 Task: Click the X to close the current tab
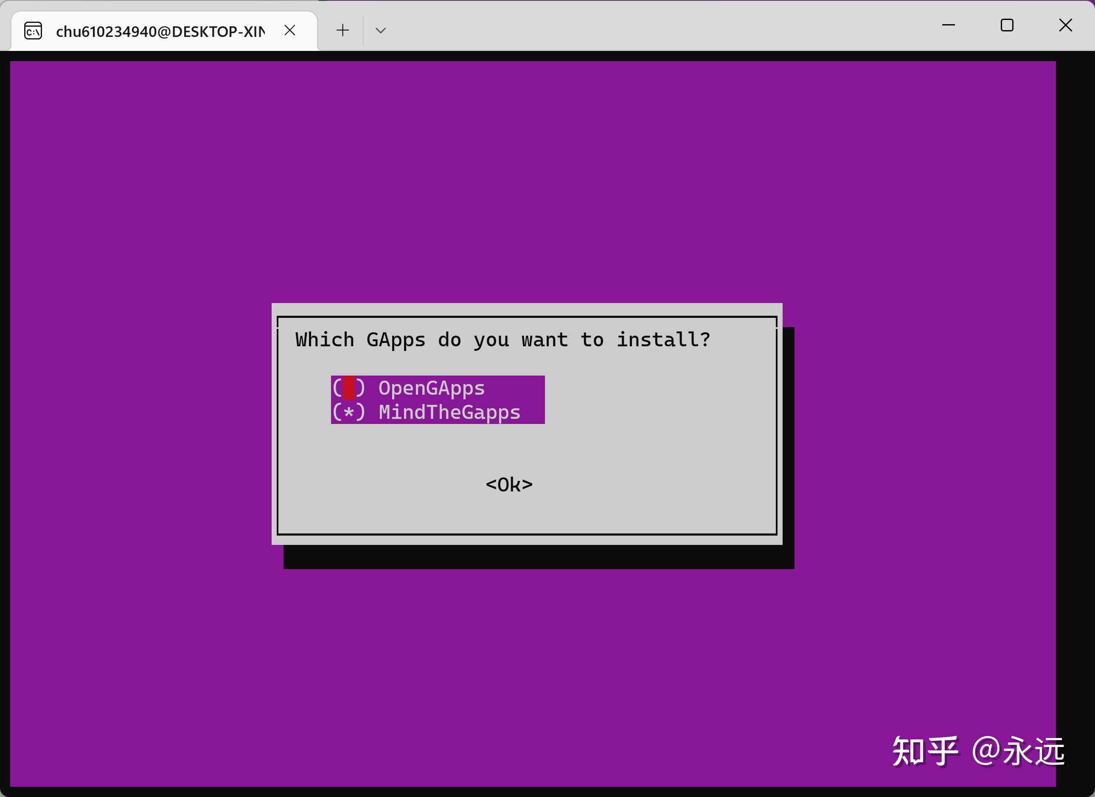(x=290, y=30)
